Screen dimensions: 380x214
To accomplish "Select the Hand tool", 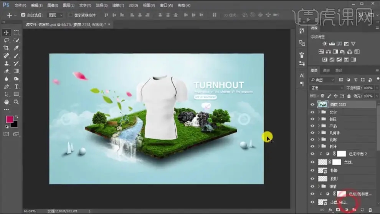I will pyautogui.click(x=6, y=102).
